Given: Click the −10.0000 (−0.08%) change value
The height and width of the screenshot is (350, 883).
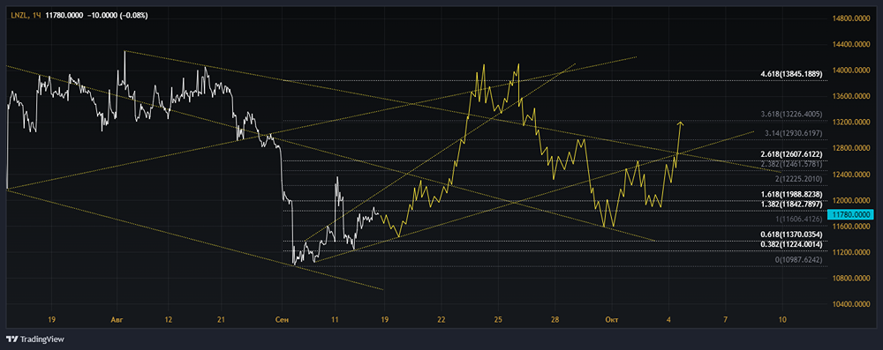Looking at the screenshot, I should click(x=117, y=15).
